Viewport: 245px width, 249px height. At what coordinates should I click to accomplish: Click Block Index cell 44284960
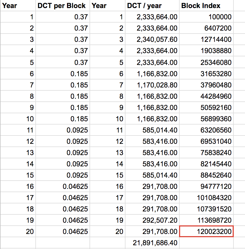tap(206, 96)
